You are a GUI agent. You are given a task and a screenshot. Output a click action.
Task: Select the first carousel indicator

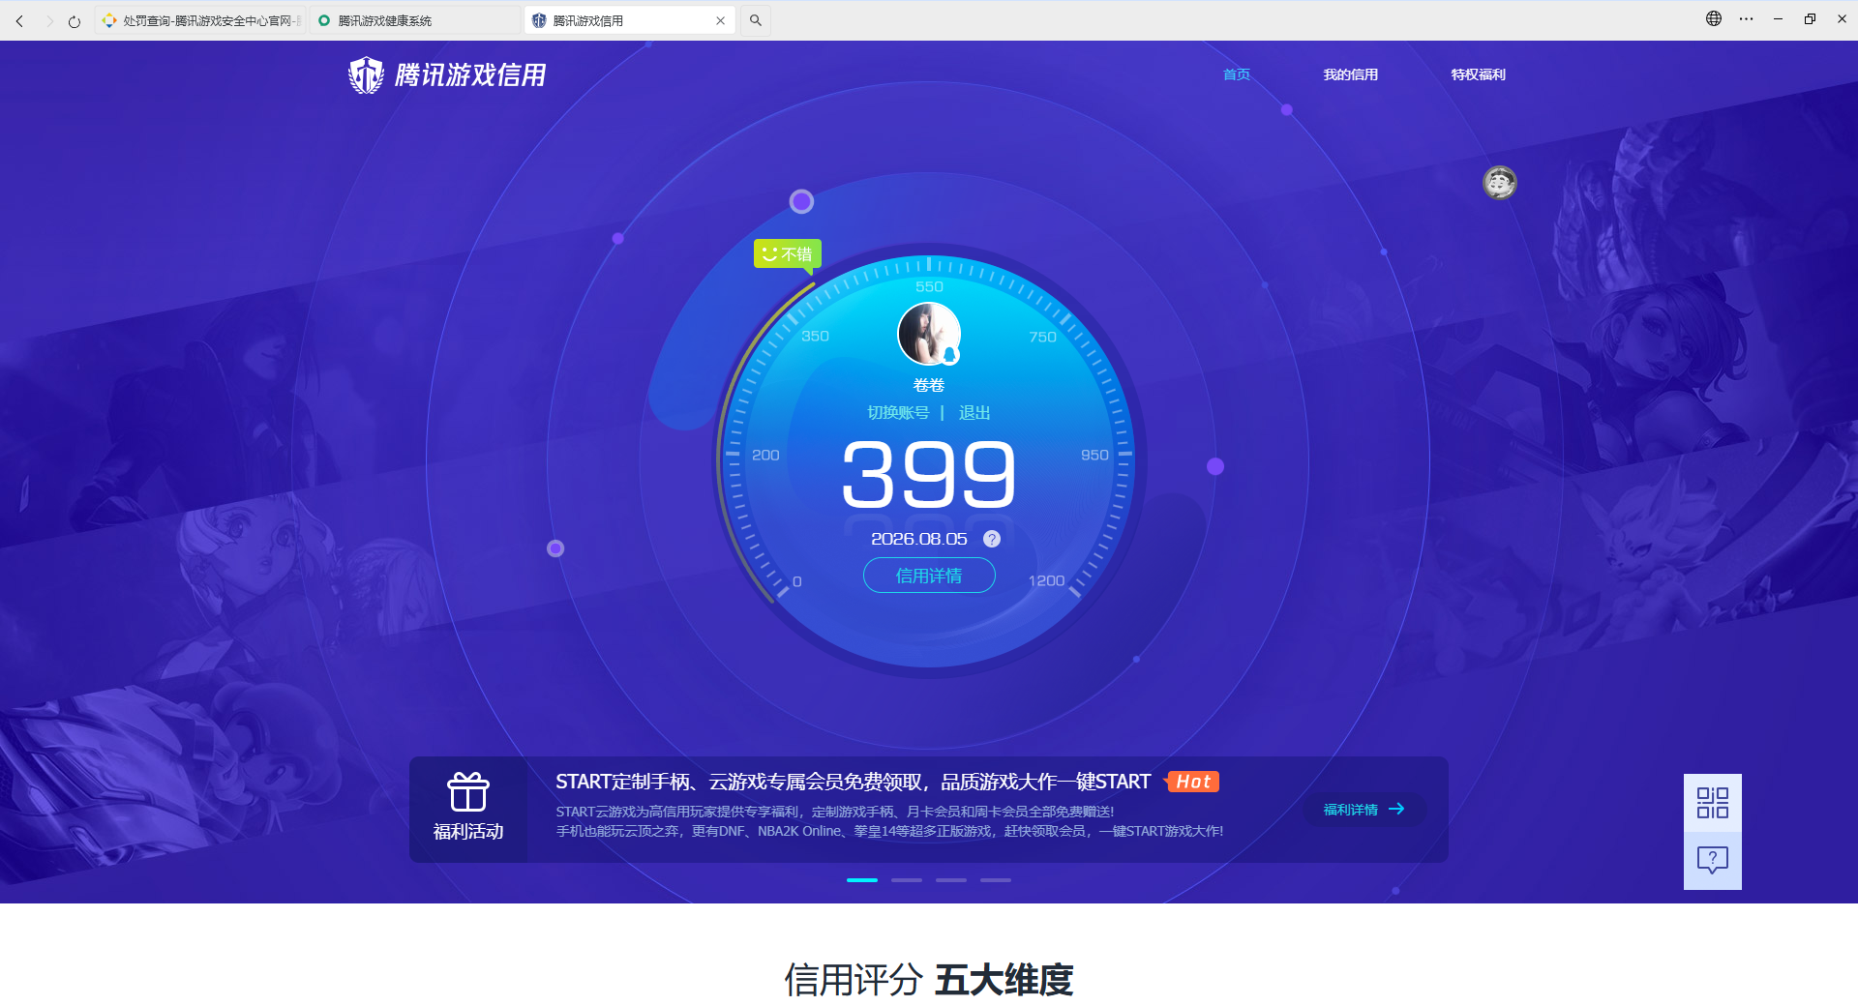pyautogui.click(x=862, y=880)
